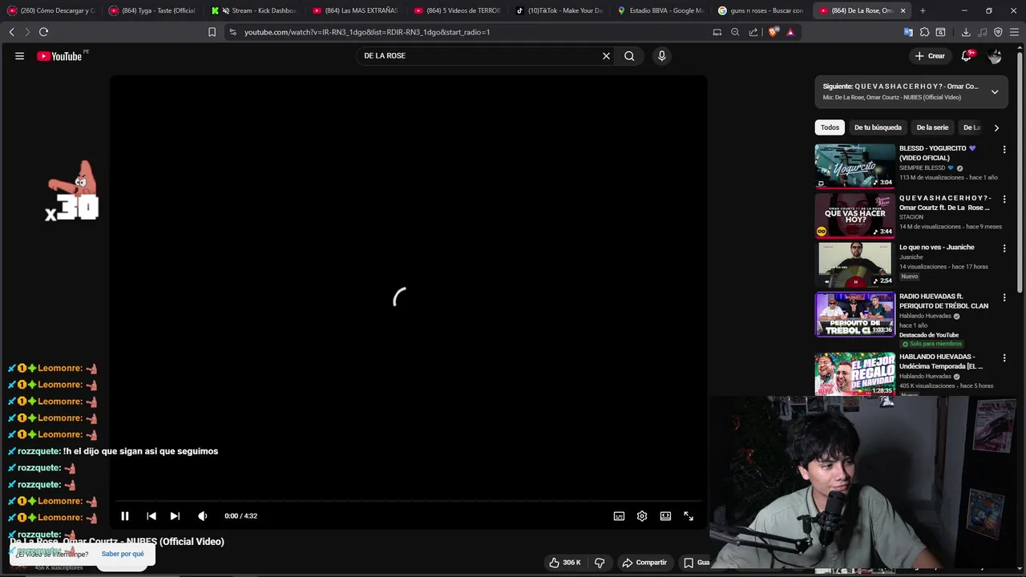1026x577 pixels.
Task: Open the BLESSD - YOGURCITO video title
Action: (937, 153)
